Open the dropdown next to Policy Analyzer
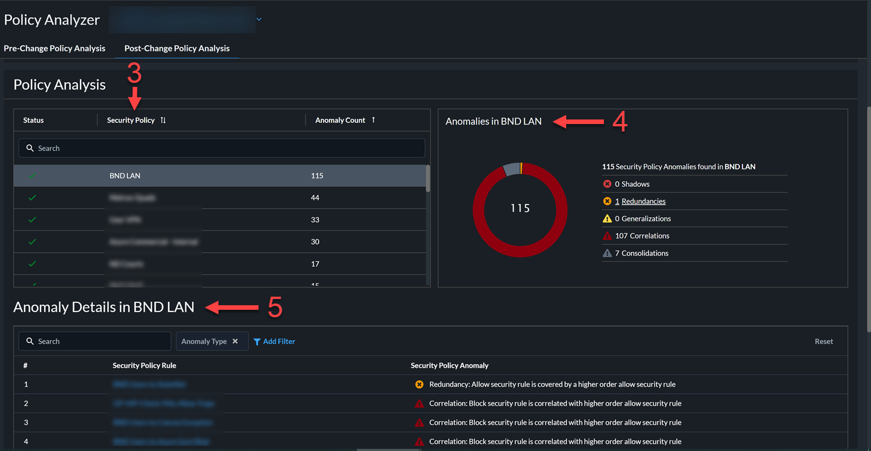This screenshot has height=451, width=871. [259, 19]
